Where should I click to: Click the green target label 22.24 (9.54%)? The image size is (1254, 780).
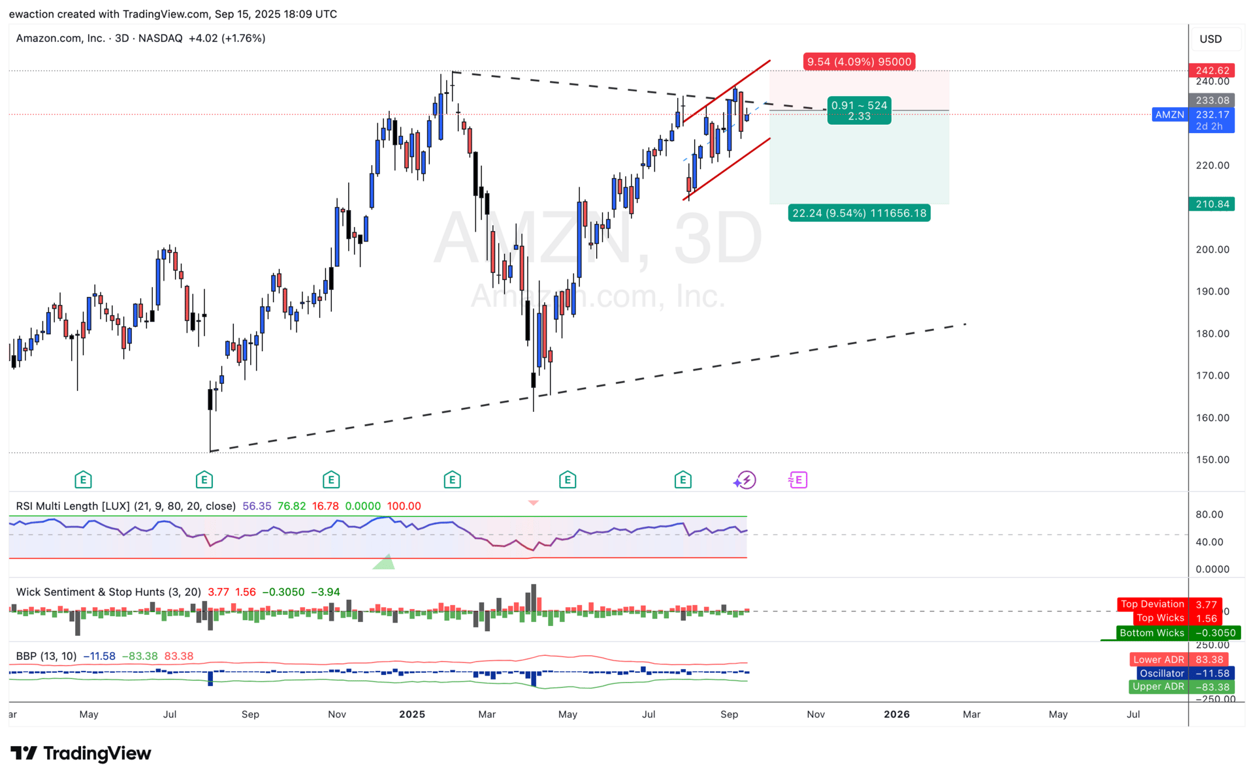tap(859, 213)
